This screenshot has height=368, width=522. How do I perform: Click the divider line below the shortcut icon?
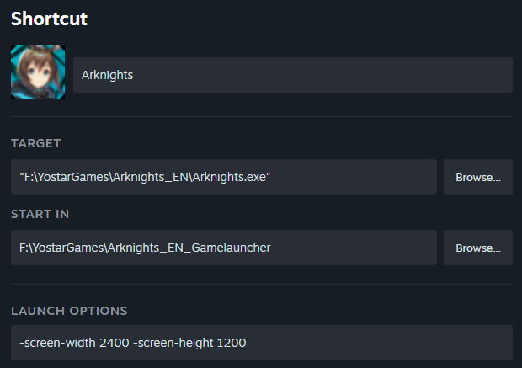(262, 116)
